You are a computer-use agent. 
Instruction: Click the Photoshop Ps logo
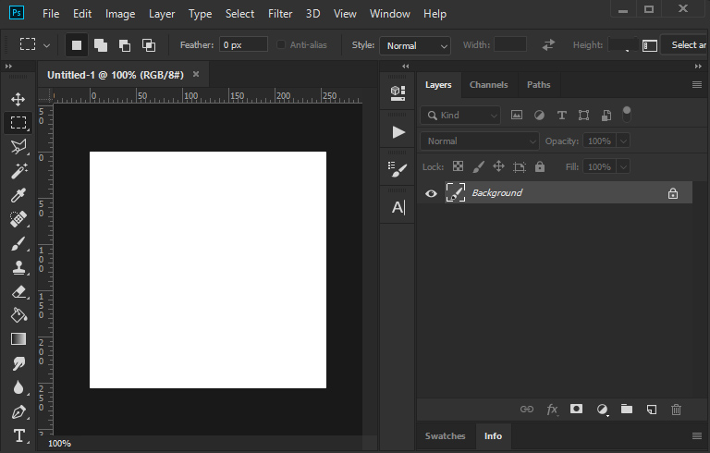coord(17,13)
